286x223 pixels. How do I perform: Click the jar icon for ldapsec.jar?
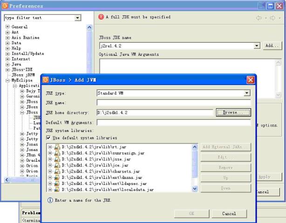tap(57, 184)
